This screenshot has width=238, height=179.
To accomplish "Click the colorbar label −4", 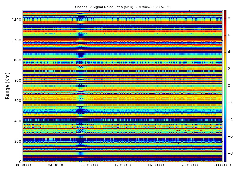I will [230, 120].
